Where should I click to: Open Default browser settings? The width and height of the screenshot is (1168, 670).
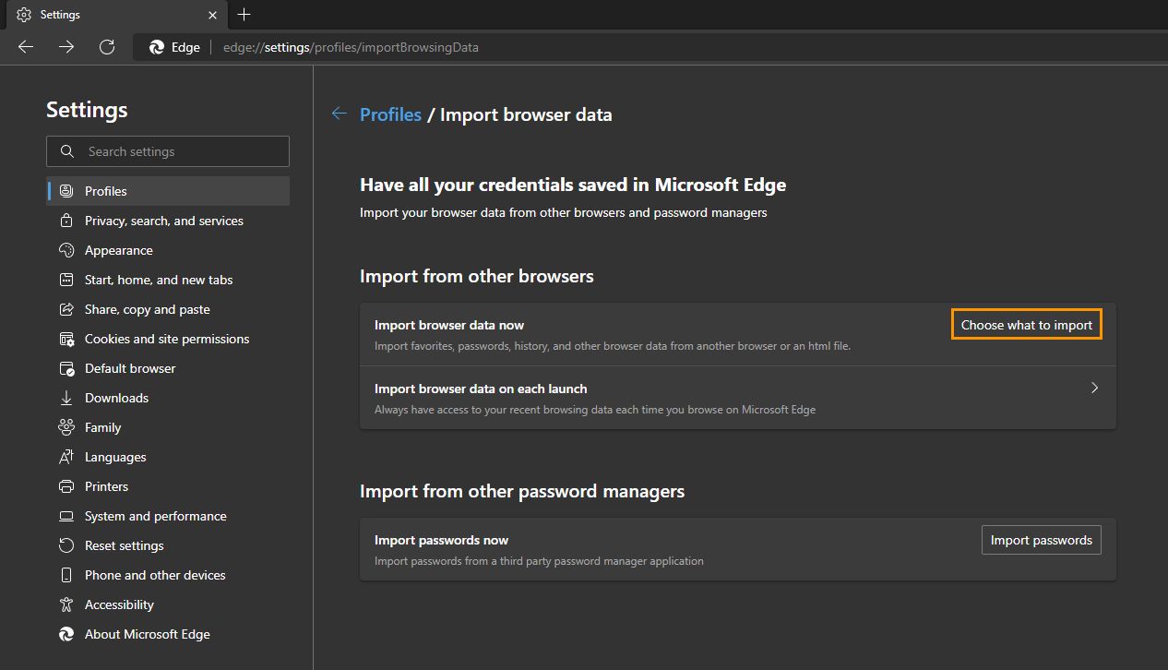(x=168, y=368)
